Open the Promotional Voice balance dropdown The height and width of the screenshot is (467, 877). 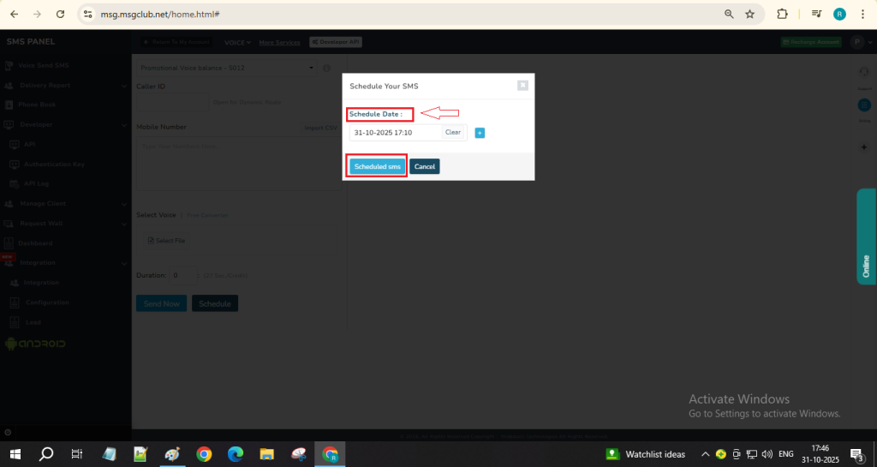point(226,68)
